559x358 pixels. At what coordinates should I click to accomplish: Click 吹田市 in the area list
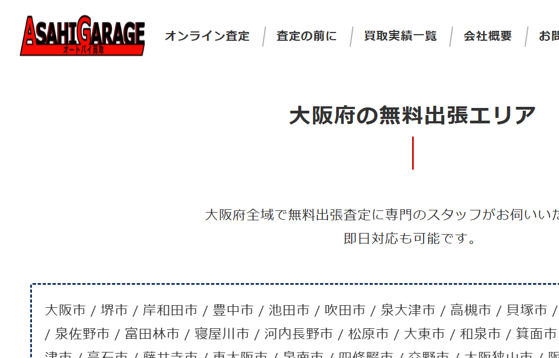tap(345, 310)
